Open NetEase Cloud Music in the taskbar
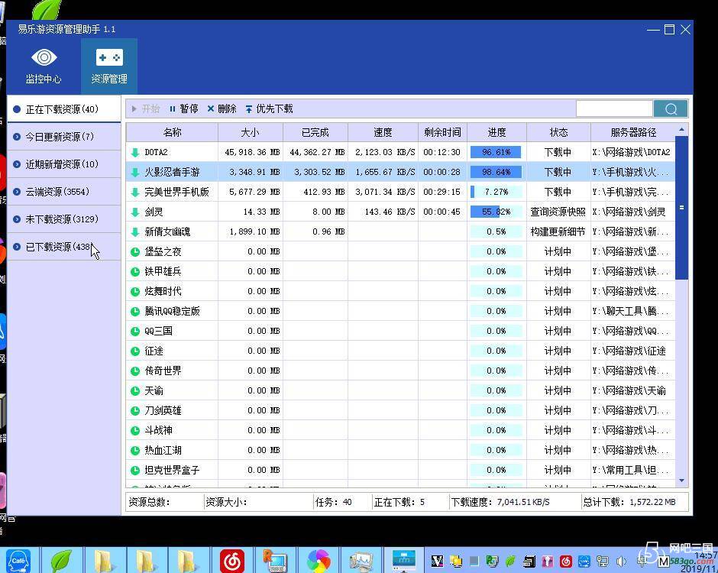This screenshot has height=573, width=718. coord(231,561)
